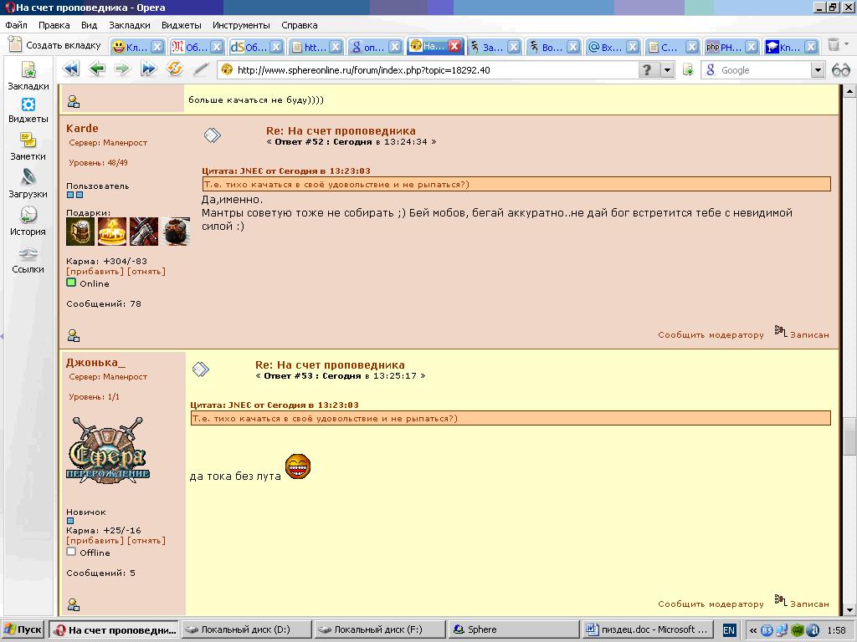Open Karde's profile via the username link
The height and width of the screenshot is (642, 857).
pos(83,128)
